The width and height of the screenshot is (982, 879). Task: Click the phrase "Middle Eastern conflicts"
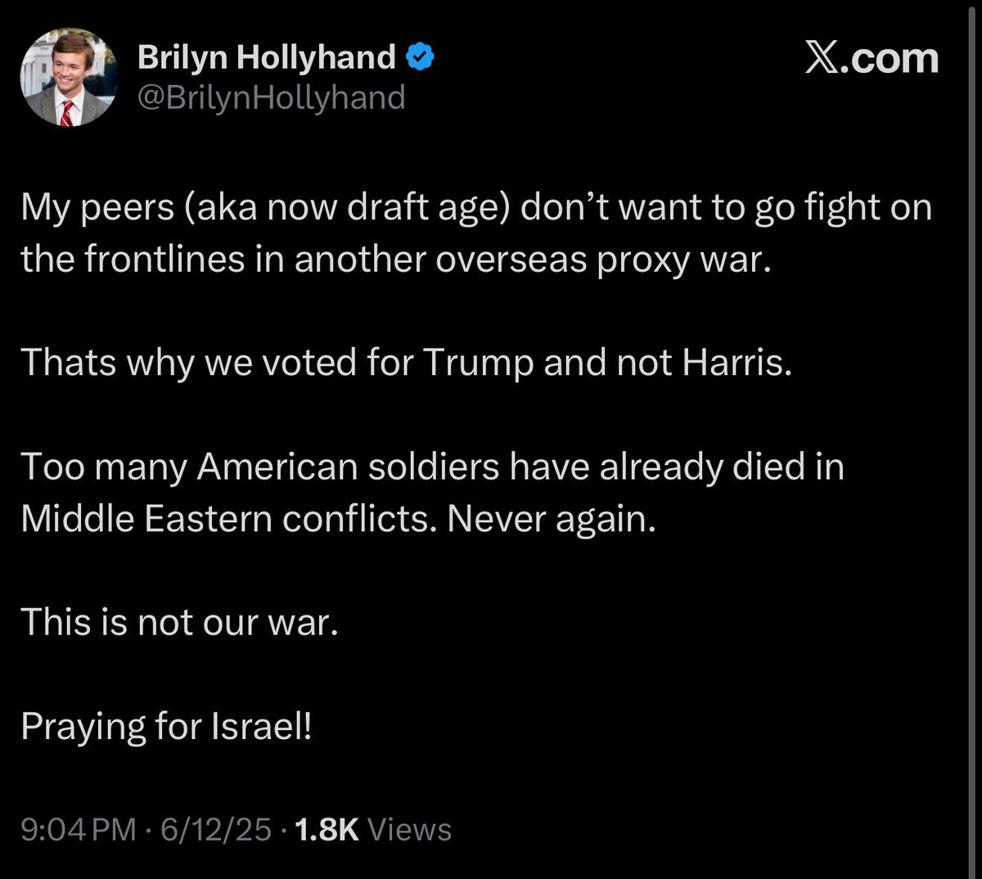coord(227,518)
